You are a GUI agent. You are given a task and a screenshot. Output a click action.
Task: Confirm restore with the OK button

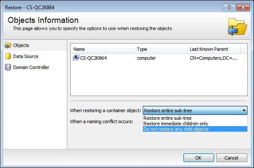pyautogui.click(x=199, y=157)
